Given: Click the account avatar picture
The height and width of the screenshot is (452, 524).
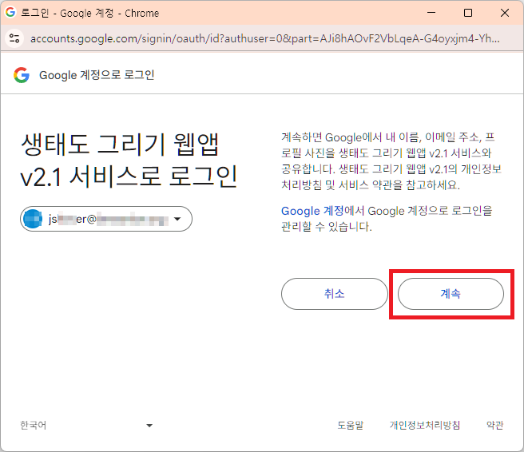Looking at the screenshot, I should tap(33, 219).
